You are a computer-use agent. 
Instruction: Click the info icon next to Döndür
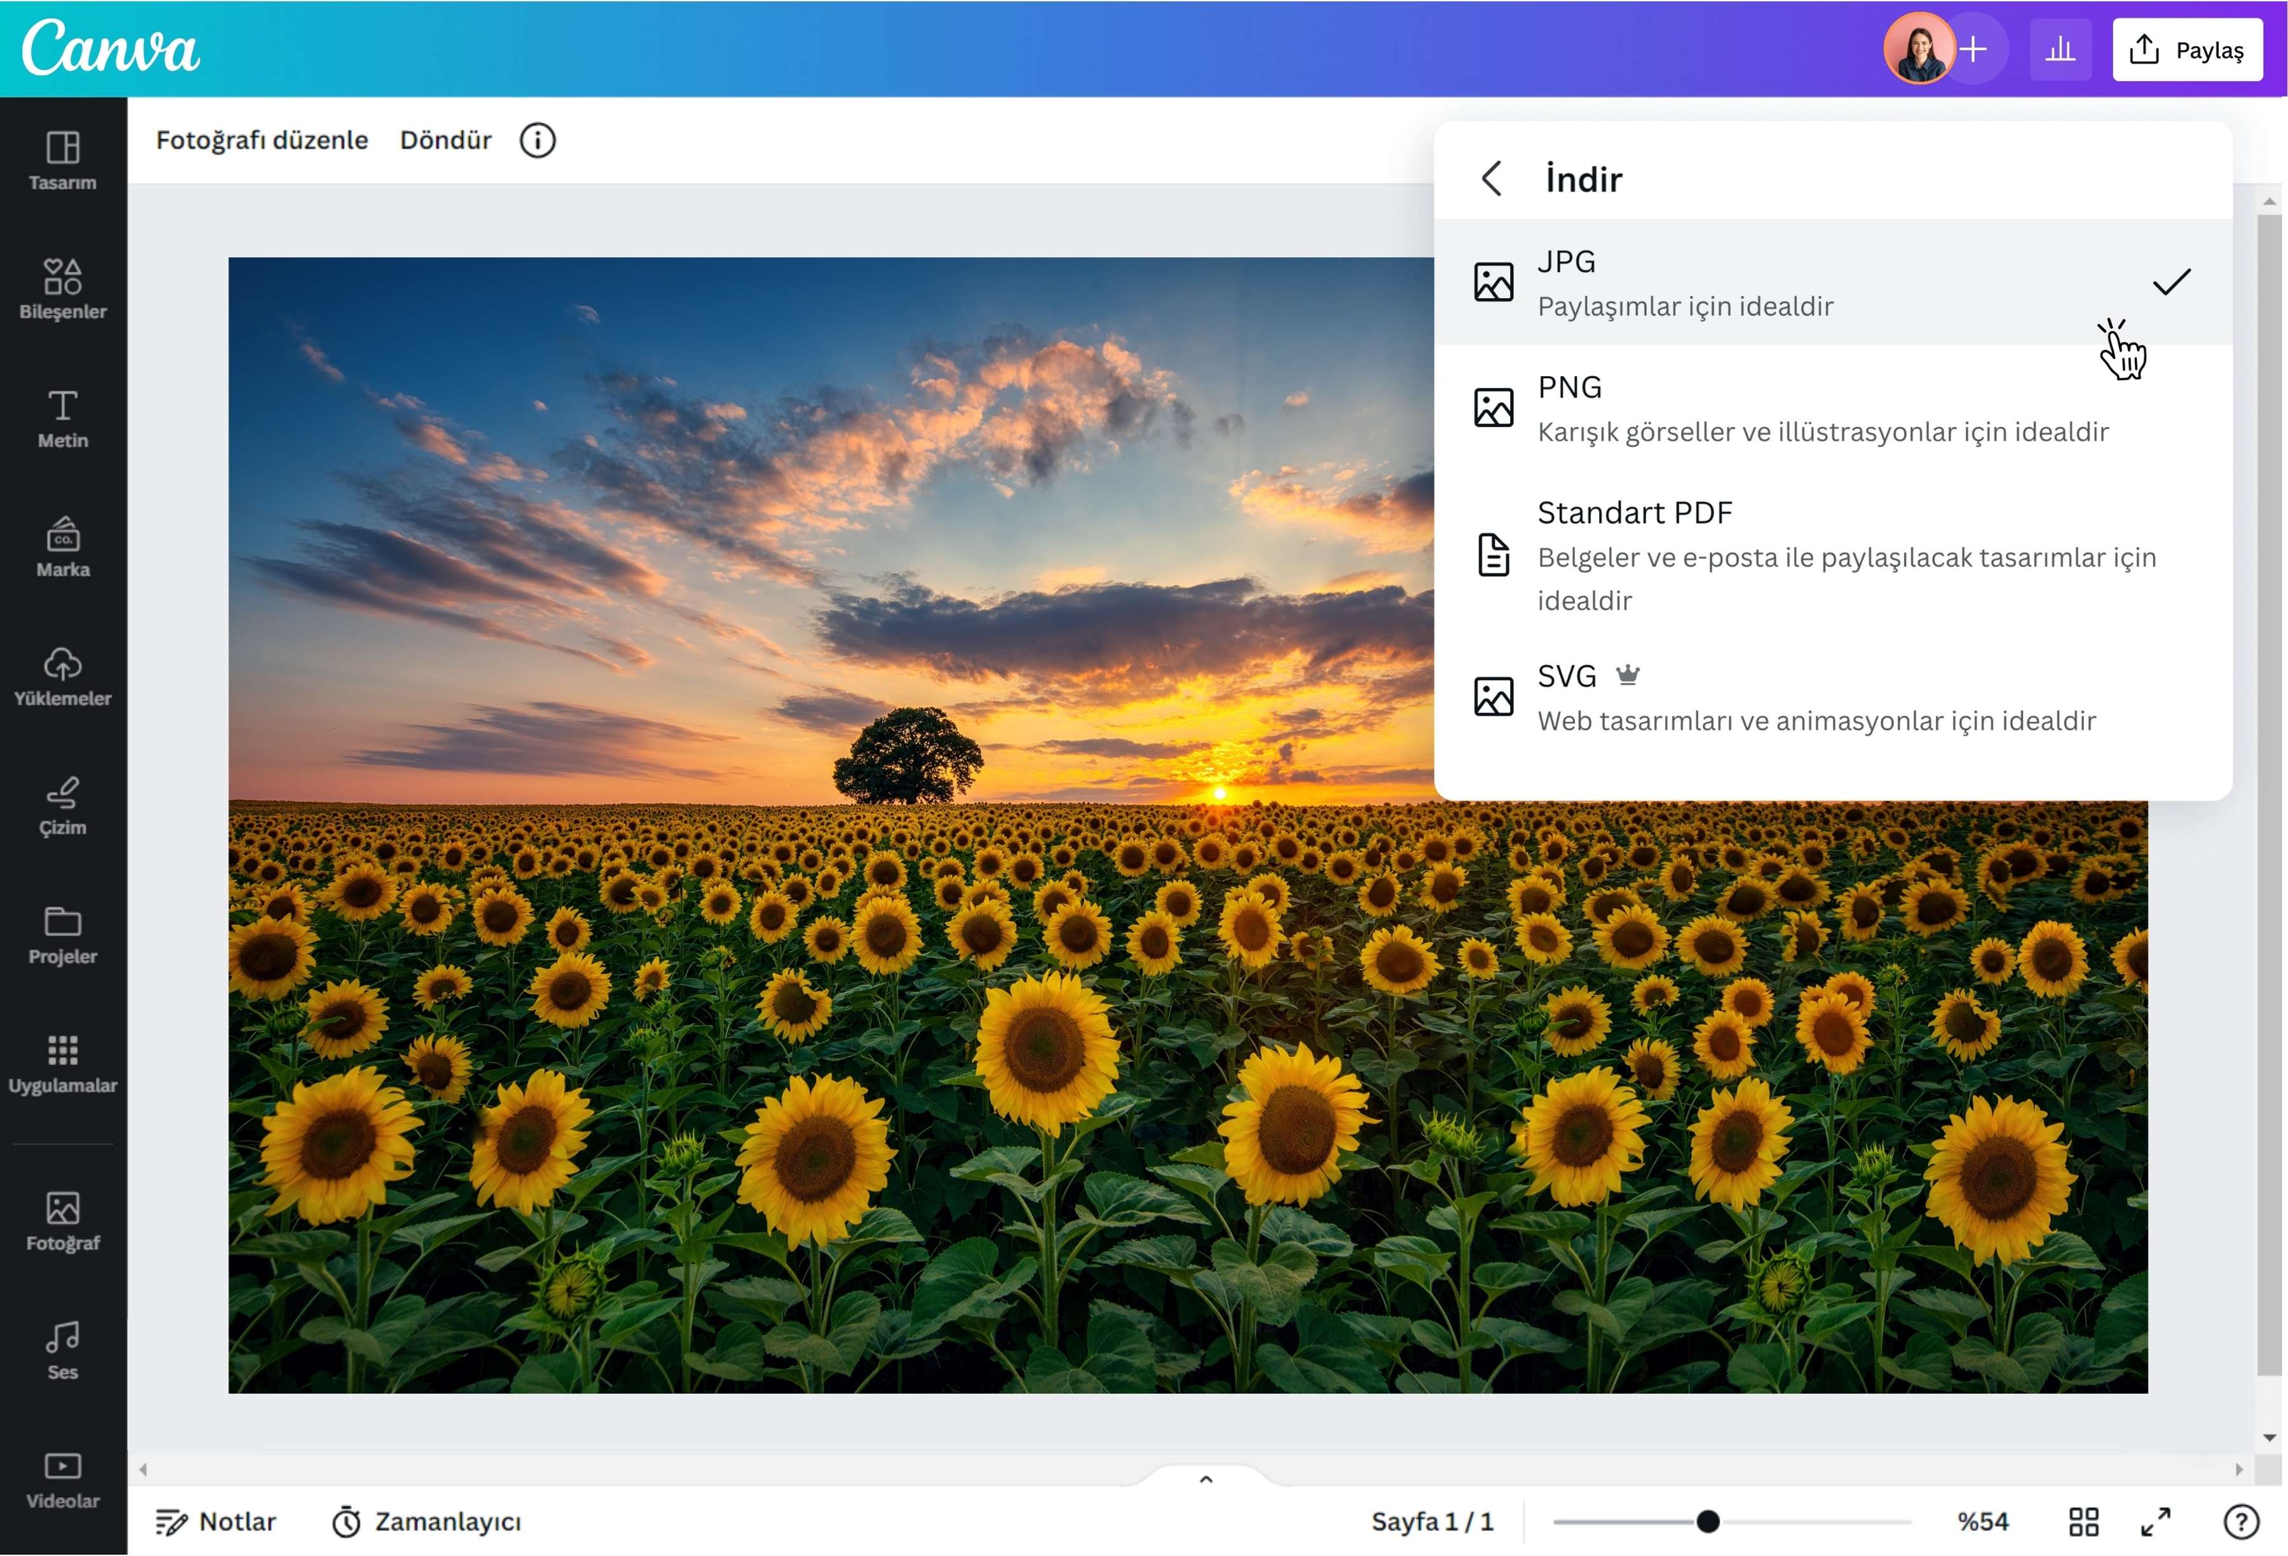click(x=538, y=140)
